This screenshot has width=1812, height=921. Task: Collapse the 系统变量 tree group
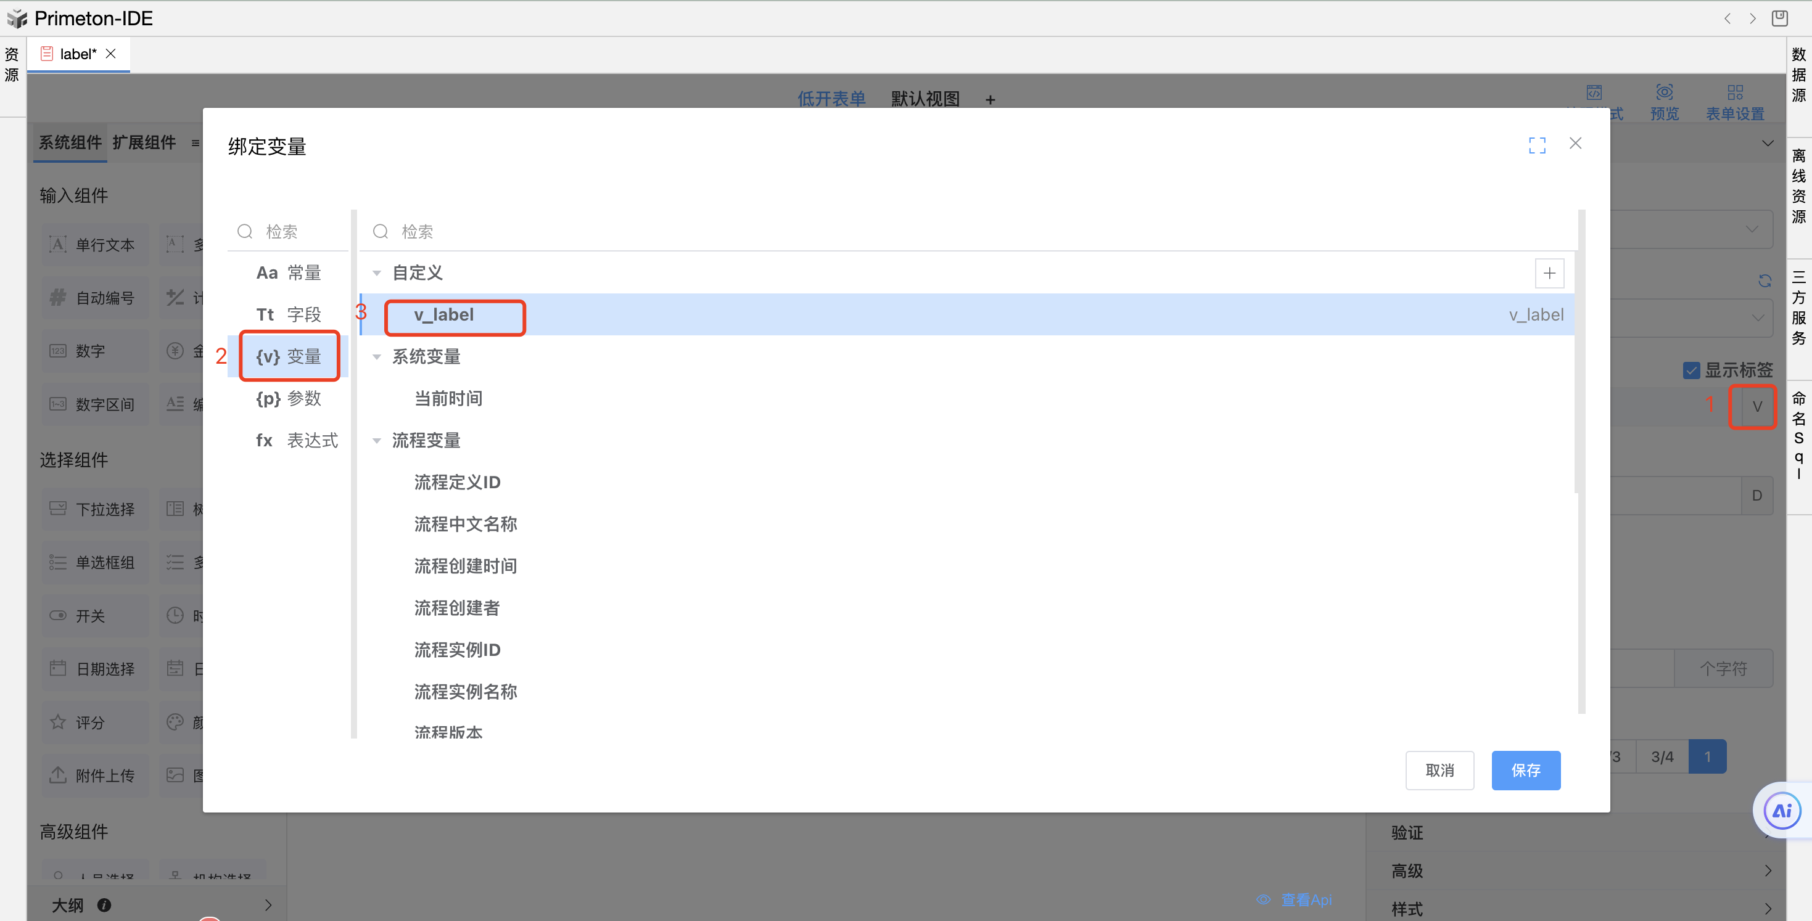pos(377,357)
